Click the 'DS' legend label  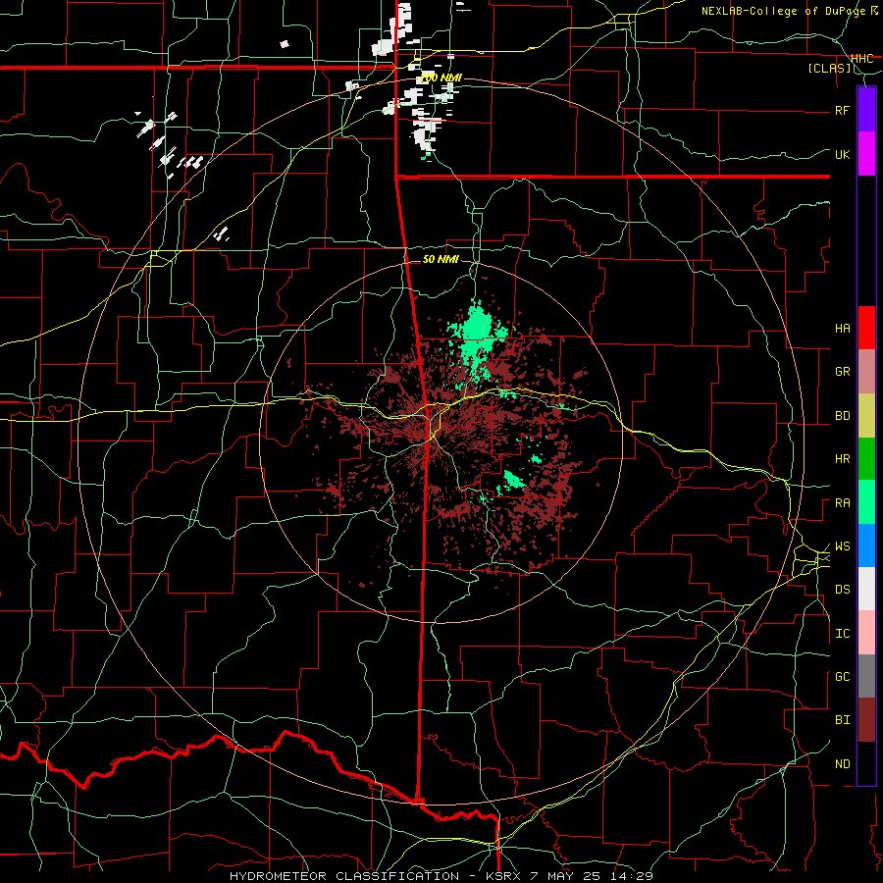(842, 590)
